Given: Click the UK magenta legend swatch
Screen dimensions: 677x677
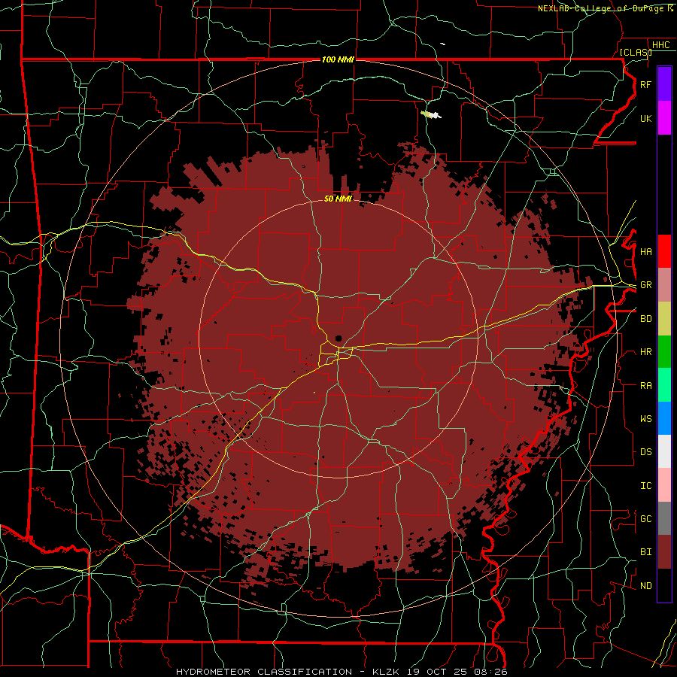Looking at the screenshot, I should pyautogui.click(x=664, y=118).
